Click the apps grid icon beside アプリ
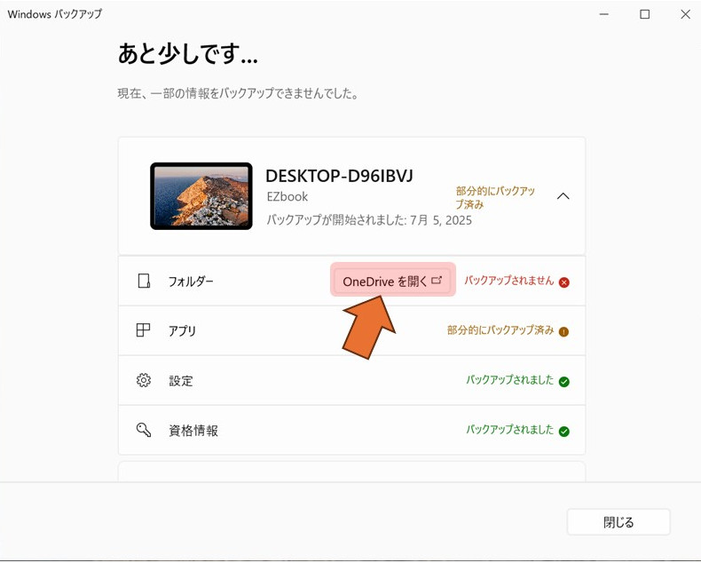The image size is (701, 563). coord(144,330)
